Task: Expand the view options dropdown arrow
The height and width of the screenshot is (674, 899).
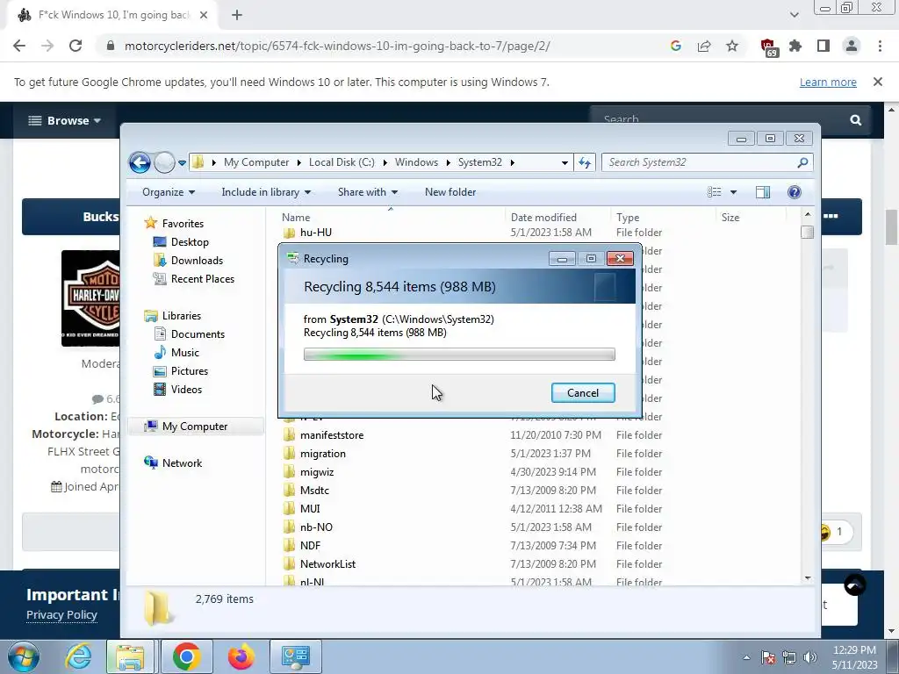Action: click(733, 192)
